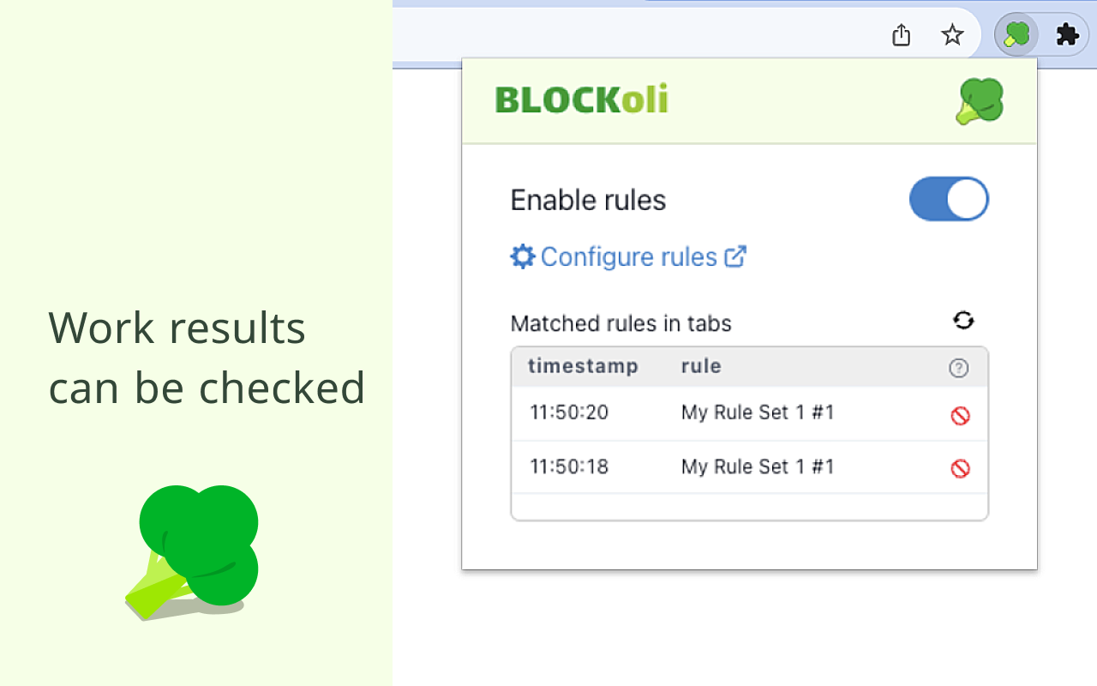Select the timestamp column header
Viewport: 1097px width, 686px height.
tap(584, 366)
